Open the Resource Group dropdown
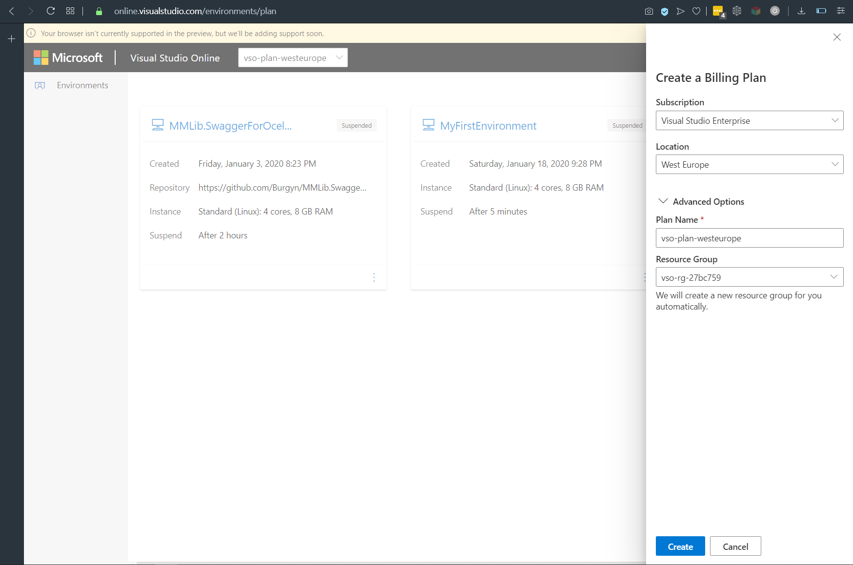Viewport: 853px width, 565px height. coord(750,277)
